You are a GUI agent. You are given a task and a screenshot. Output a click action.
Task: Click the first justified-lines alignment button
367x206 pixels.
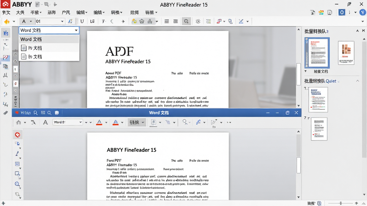coord(167,21)
